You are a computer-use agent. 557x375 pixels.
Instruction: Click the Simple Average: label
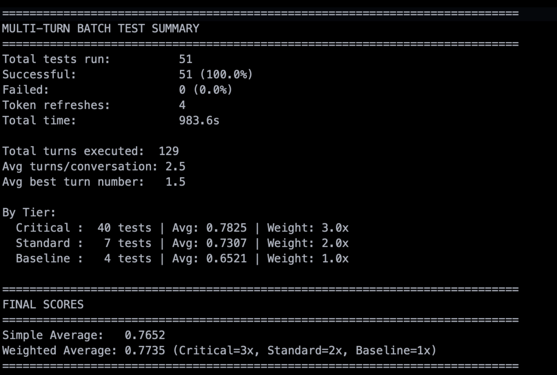[53, 335]
